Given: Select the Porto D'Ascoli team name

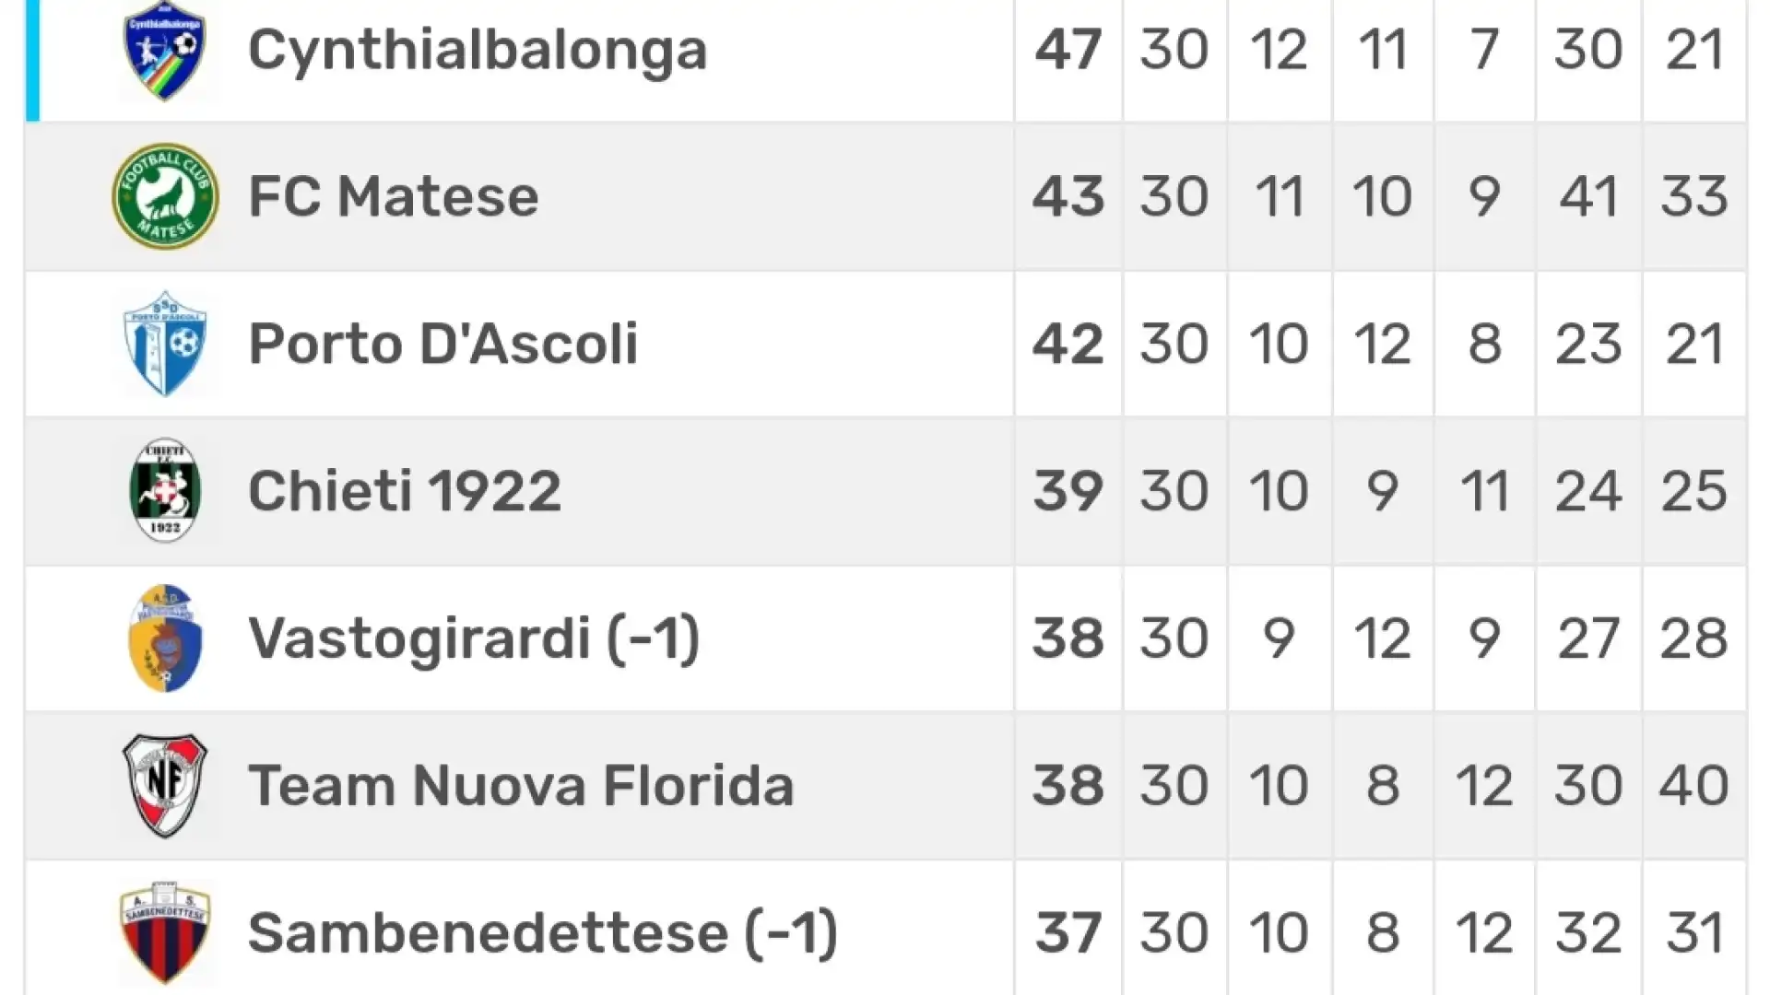Looking at the screenshot, I should pyautogui.click(x=443, y=344).
